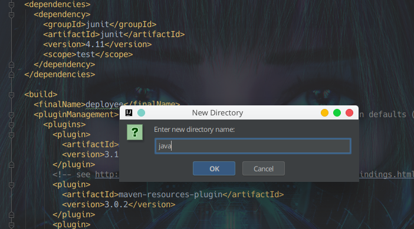Click the green maximize button of New Directory dialog
The width and height of the screenshot is (414, 229).
(x=337, y=113)
